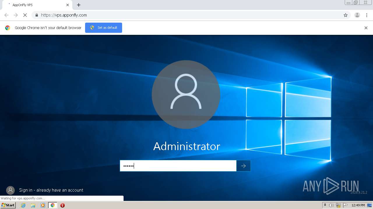Select the AppOnFly VPS tab
This screenshot has height=209, width=373.
coord(37,5)
